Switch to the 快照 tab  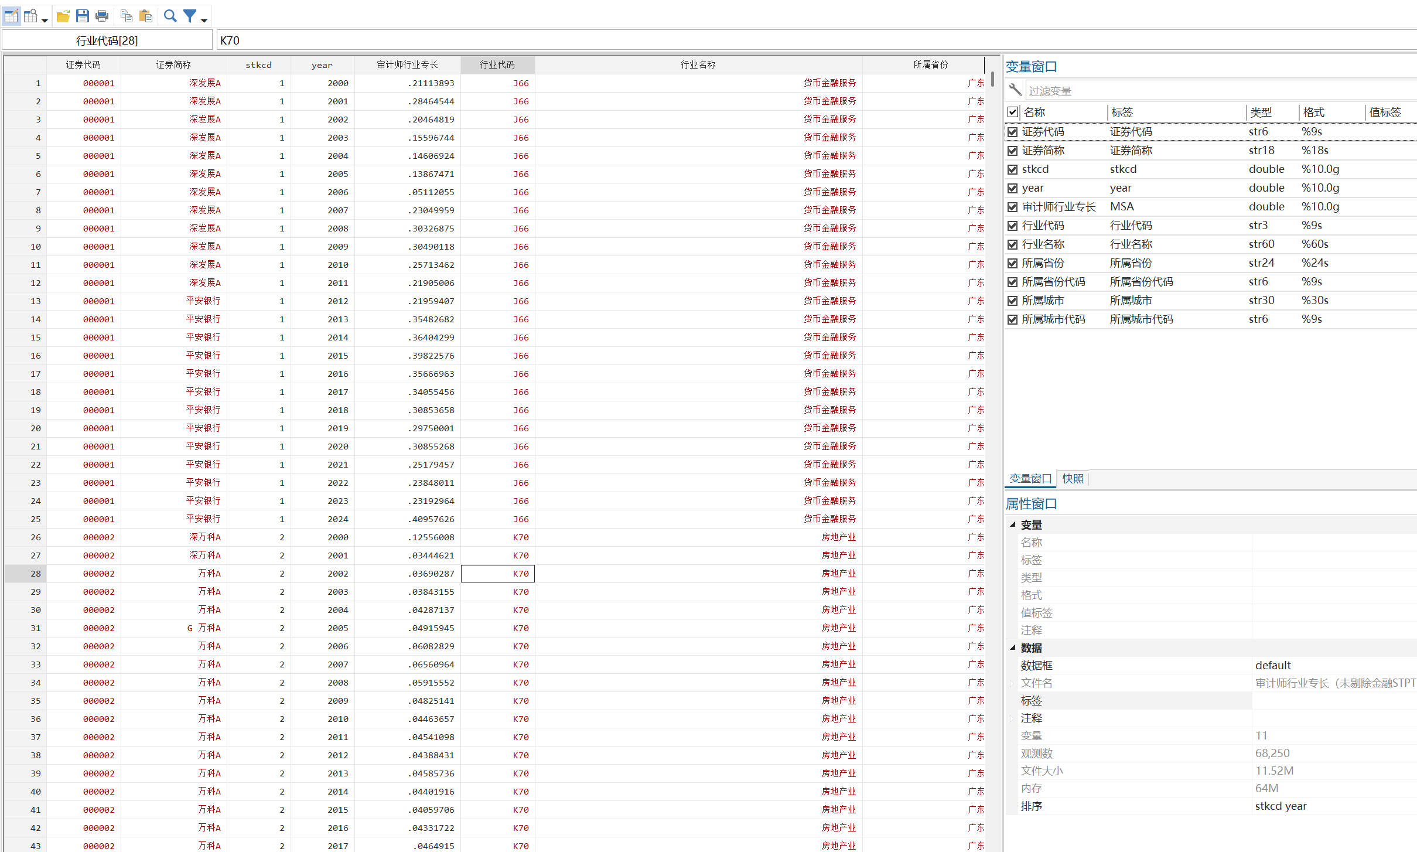[1073, 479]
